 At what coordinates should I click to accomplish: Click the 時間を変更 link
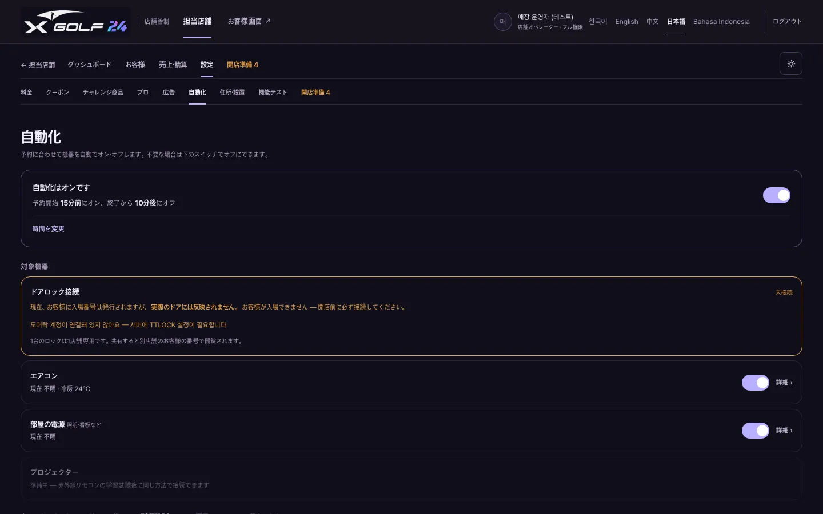49,229
